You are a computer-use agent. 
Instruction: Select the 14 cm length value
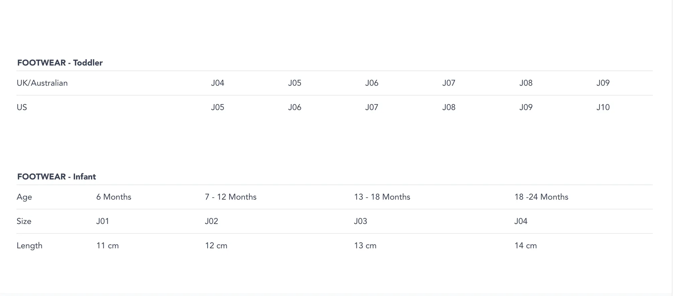pyautogui.click(x=525, y=246)
